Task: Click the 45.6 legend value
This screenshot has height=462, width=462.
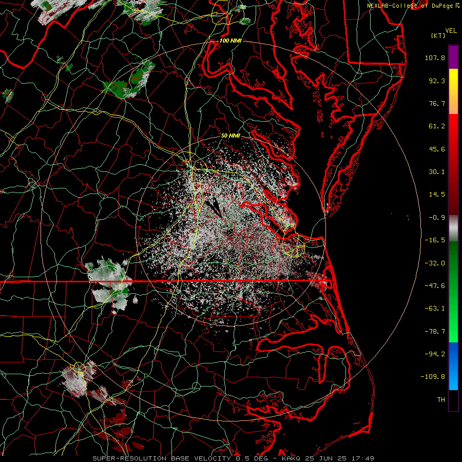Action: pyautogui.click(x=437, y=149)
